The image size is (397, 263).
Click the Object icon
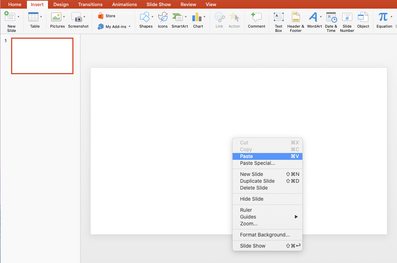[363, 17]
